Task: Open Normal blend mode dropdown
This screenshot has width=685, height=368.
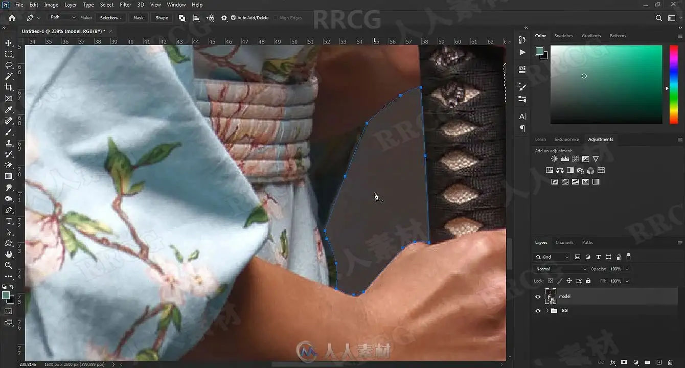Action: click(x=561, y=269)
